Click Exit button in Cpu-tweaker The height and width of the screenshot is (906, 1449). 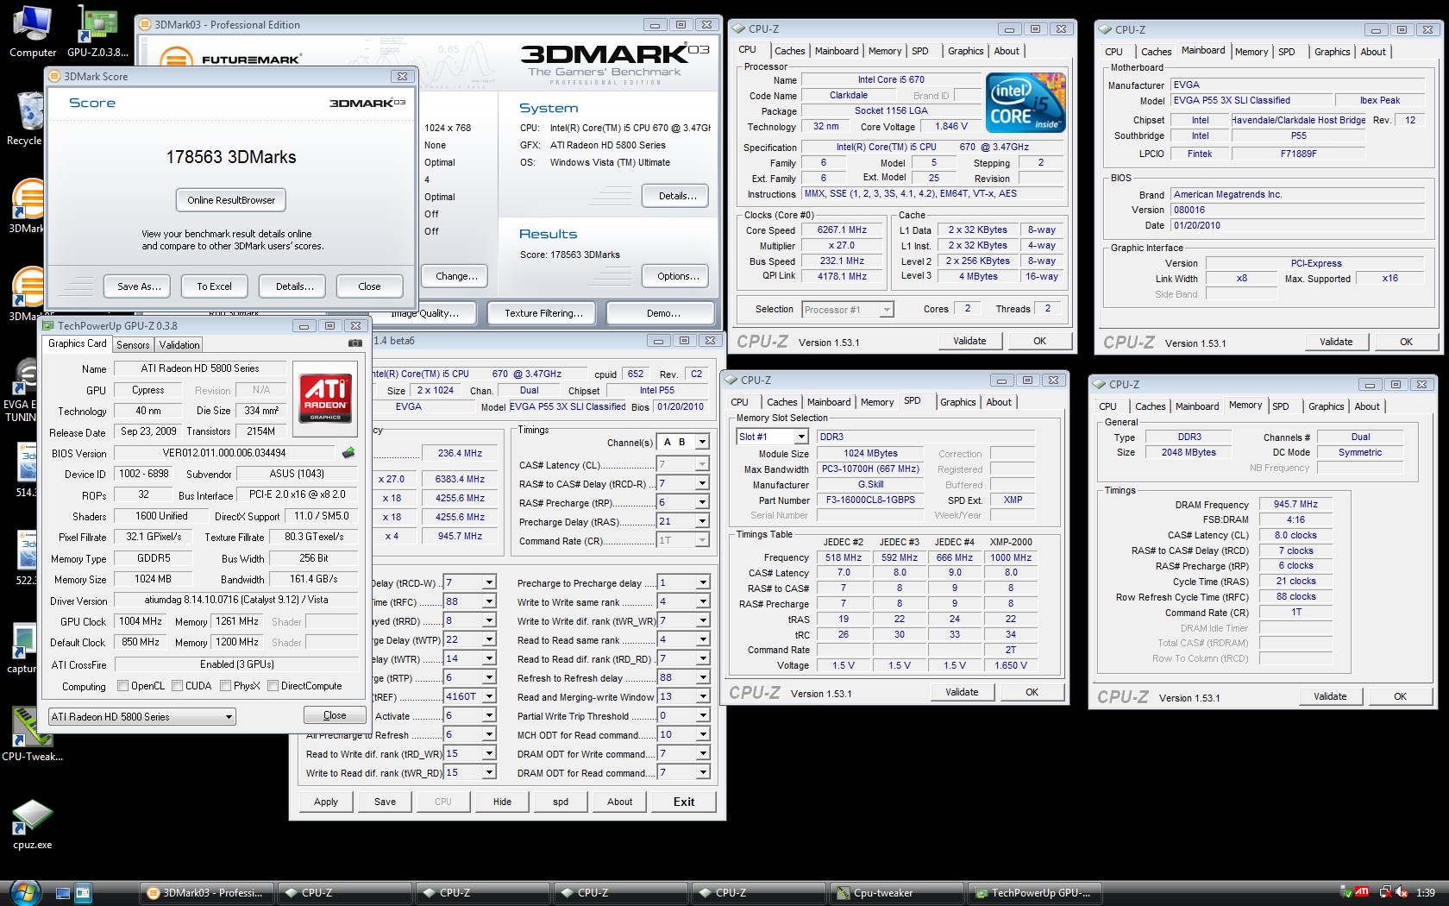[x=684, y=802]
